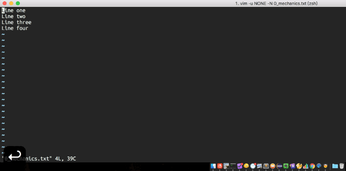
Task: Click on "Line four" text line
Action: click(15, 28)
